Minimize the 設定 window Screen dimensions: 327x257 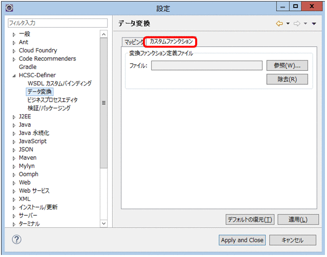(283, 7)
